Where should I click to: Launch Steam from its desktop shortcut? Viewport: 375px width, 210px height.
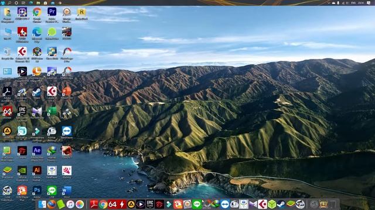[37, 91]
